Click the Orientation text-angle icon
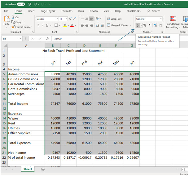The image size is (189, 176). [98, 19]
